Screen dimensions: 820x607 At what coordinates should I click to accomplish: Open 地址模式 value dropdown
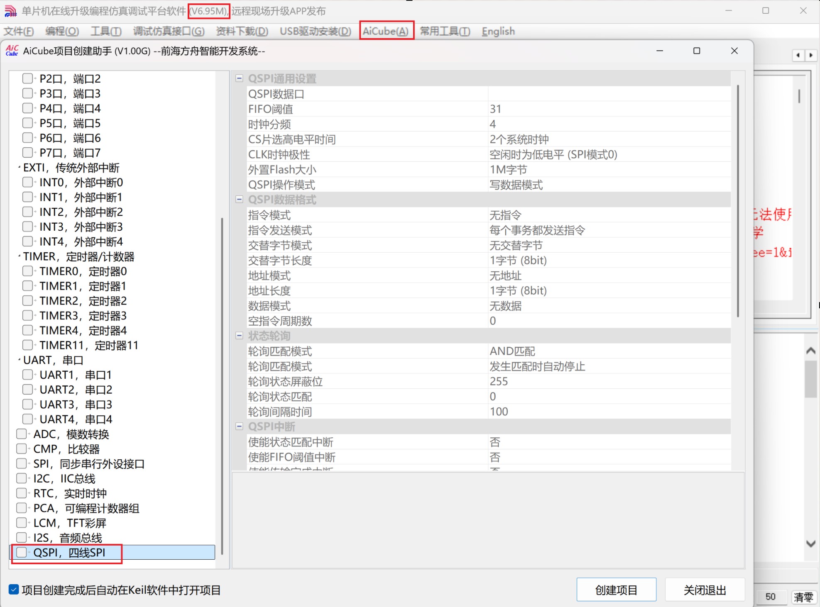(x=609, y=275)
